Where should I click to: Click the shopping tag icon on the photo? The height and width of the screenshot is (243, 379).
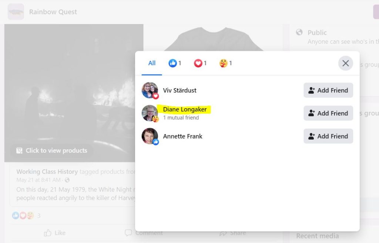click(19, 150)
